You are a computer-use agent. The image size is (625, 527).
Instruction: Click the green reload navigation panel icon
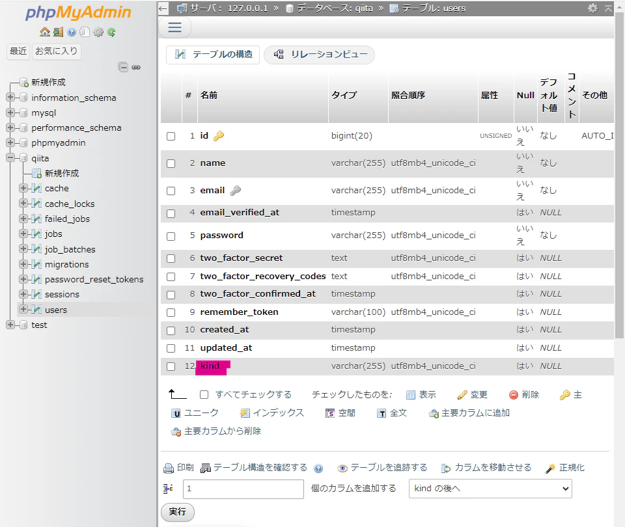click(111, 33)
